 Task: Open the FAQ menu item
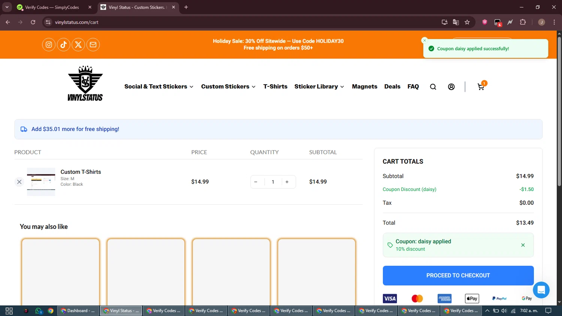pyautogui.click(x=413, y=86)
